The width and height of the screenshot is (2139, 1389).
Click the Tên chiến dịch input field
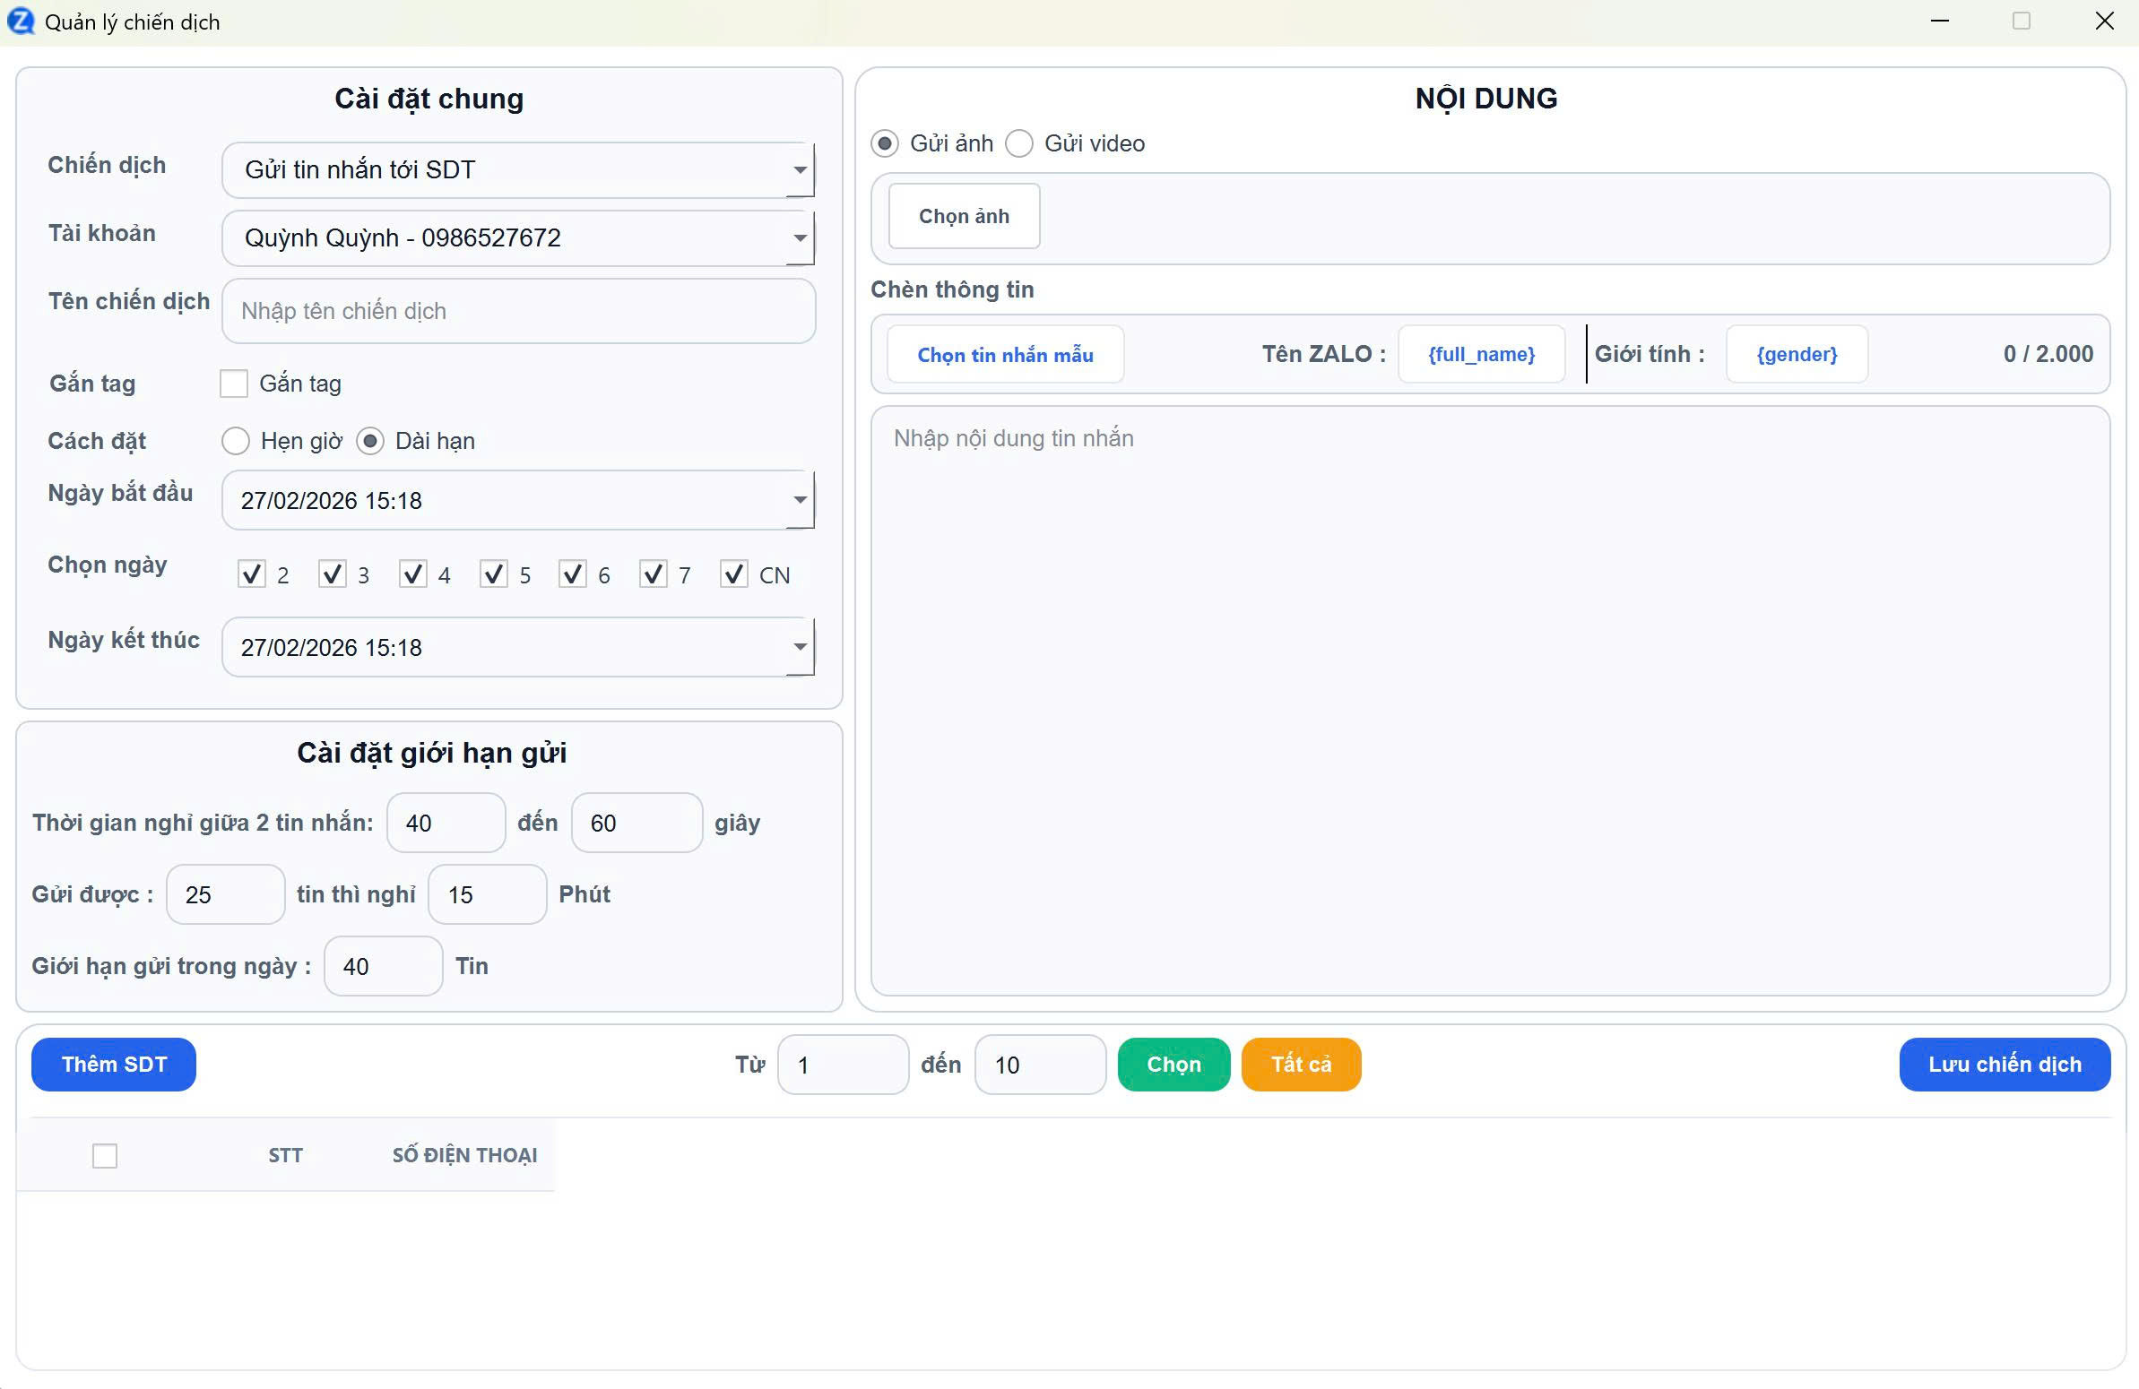[518, 312]
